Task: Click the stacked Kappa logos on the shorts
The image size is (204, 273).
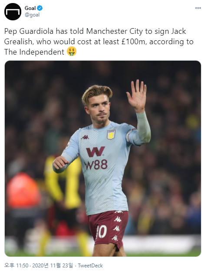Action: [117, 226]
